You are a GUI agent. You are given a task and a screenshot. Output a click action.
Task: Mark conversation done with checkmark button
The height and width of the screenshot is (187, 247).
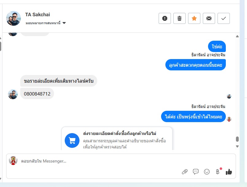[x=224, y=18]
